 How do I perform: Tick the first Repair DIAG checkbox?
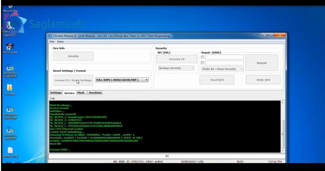pyautogui.click(x=202, y=57)
